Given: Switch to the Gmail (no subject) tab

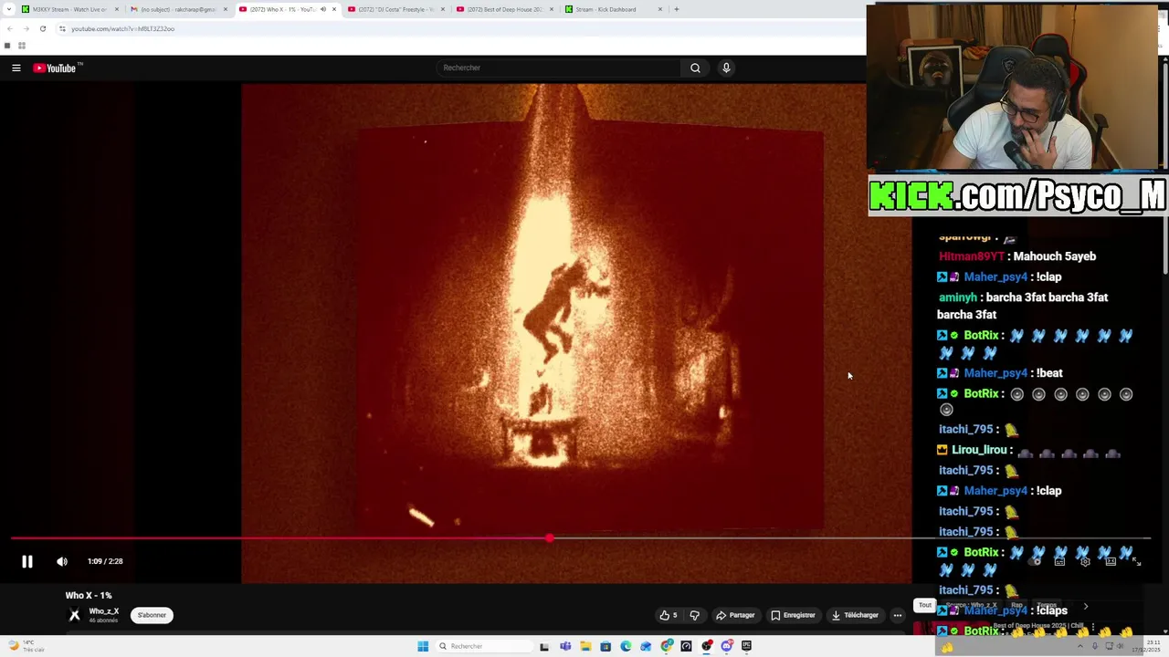Looking at the screenshot, I should coord(178,9).
